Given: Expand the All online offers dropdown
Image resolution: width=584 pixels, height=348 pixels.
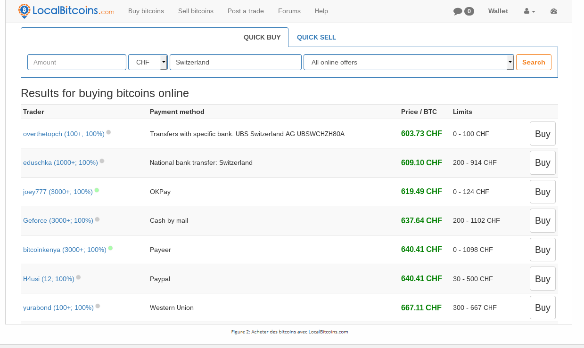Looking at the screenshot, I should [409, 62].
